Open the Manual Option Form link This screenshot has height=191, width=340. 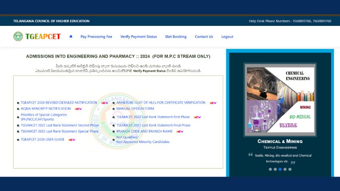click(x=135, y=109)
